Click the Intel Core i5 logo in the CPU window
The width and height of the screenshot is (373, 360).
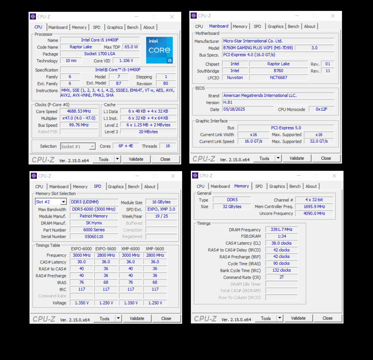pos(160,50)
